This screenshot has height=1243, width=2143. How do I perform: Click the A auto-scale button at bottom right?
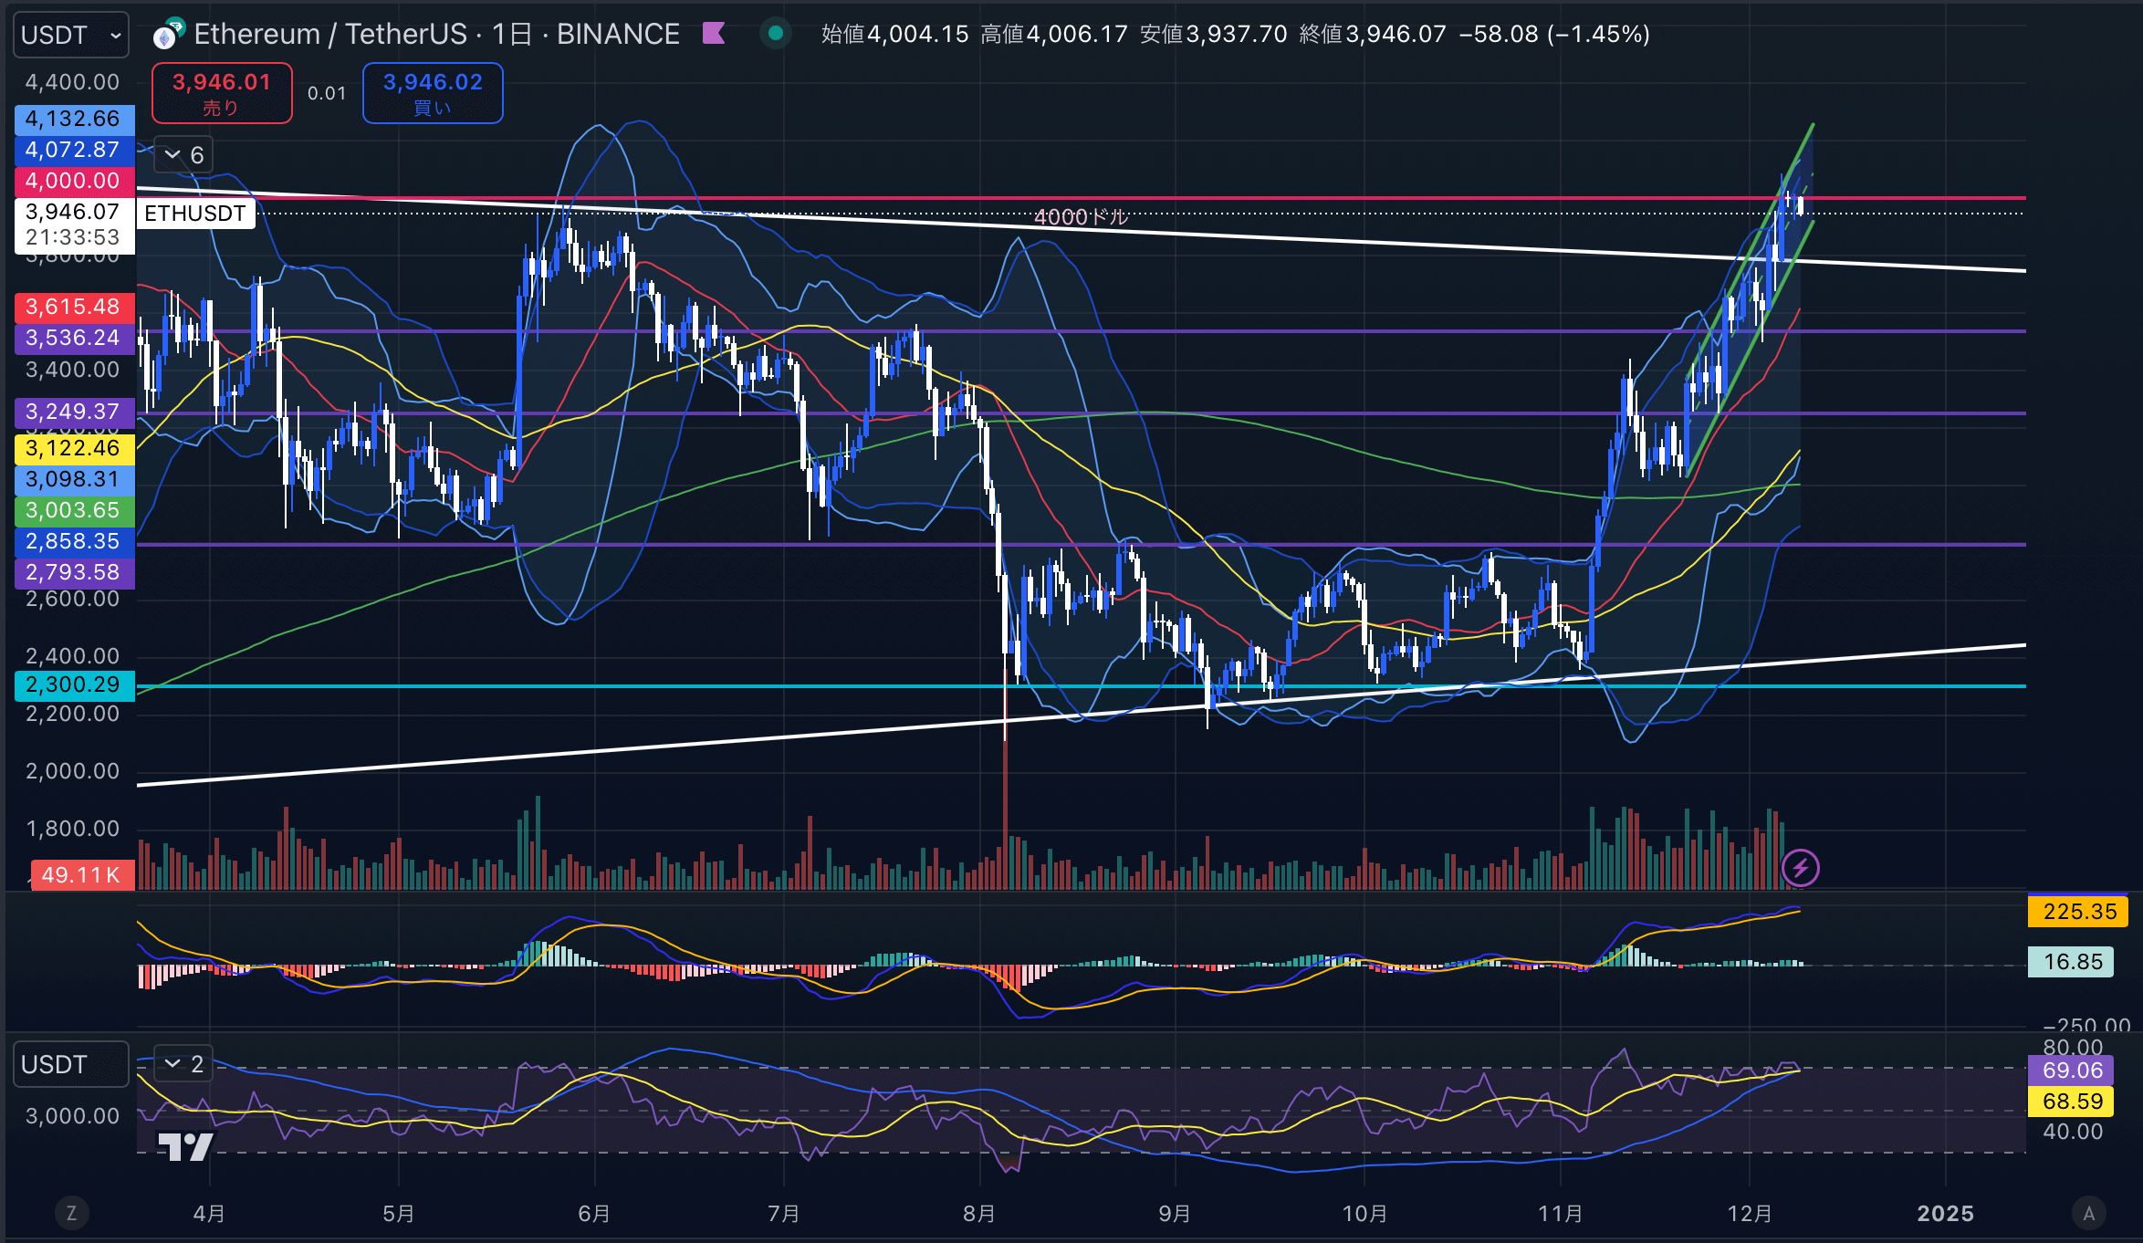tap(2088, 1213)
